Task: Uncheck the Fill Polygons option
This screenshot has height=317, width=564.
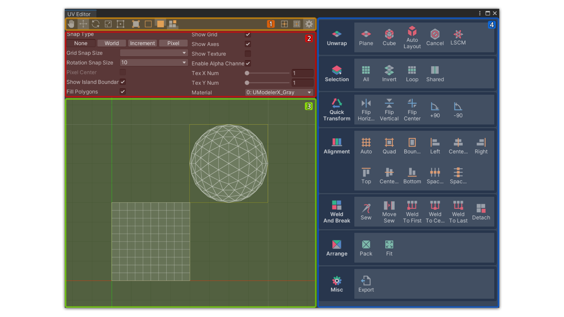Action: click(123, 92)
